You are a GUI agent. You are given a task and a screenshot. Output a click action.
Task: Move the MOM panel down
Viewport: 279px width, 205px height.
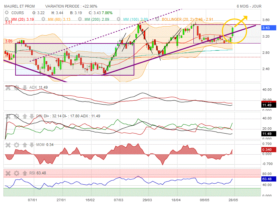[x=31, y=145]
